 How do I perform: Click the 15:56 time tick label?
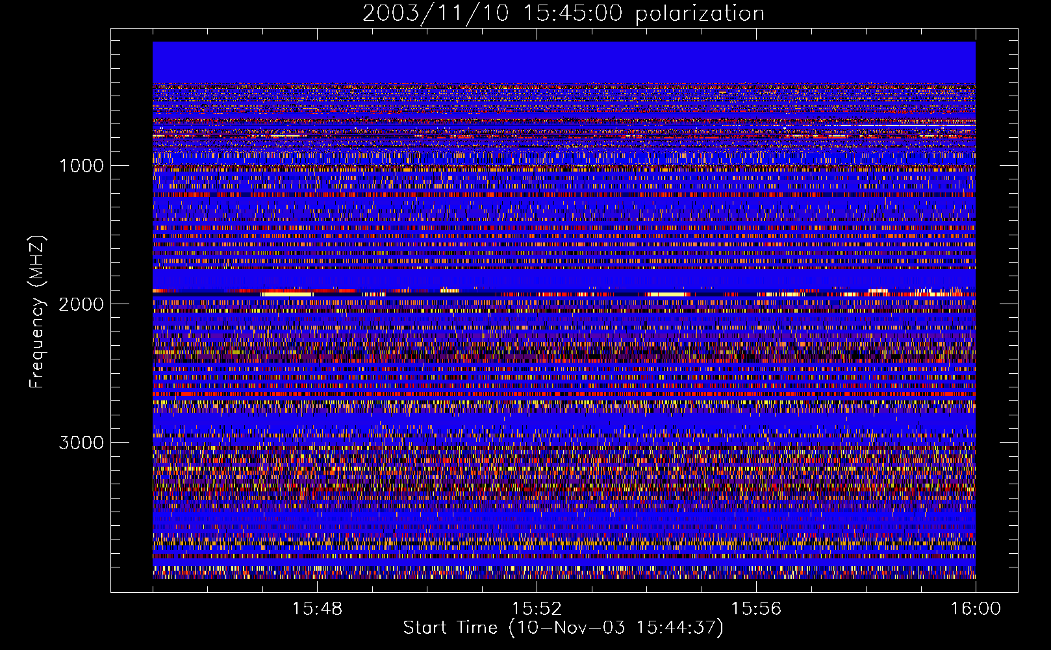tap(756, 609)
